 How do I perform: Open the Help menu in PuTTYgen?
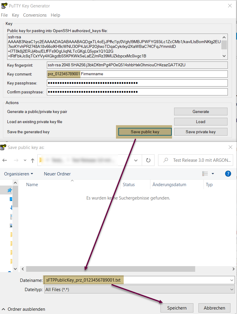click(55, 15)
